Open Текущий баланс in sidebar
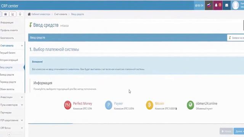This screenshot has width=244, height=137. (8, 53)
